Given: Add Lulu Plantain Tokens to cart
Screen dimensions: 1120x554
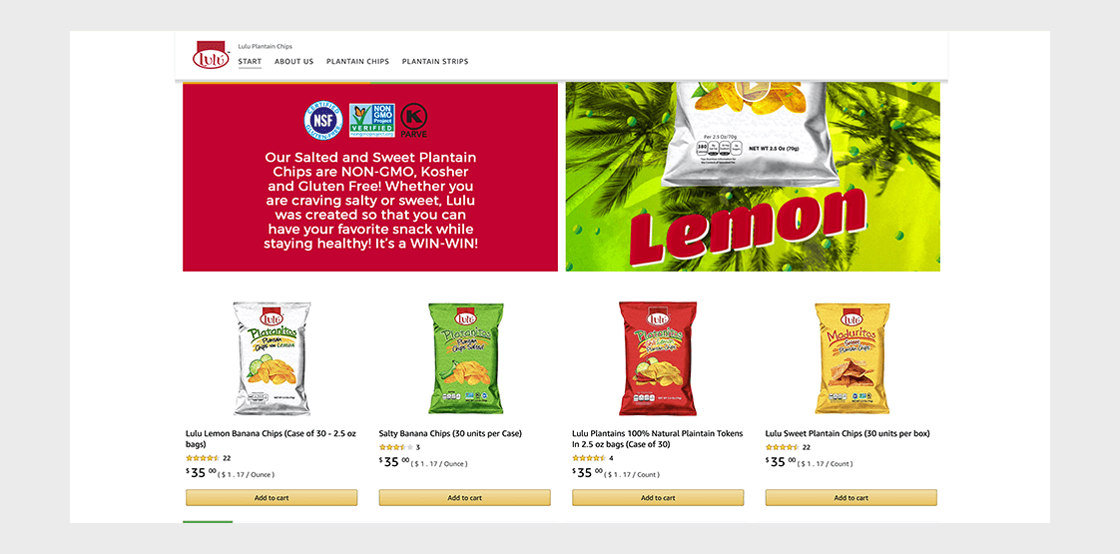Looking at the screenshot, I should (x=658, y=497).
